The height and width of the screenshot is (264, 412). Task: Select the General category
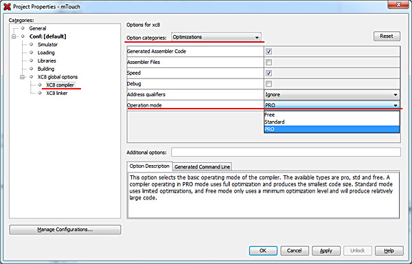point(38,28)
